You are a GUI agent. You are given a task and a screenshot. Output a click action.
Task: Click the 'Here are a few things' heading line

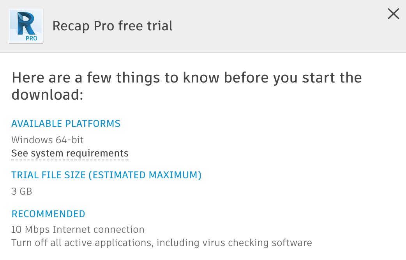pos(187,77)
